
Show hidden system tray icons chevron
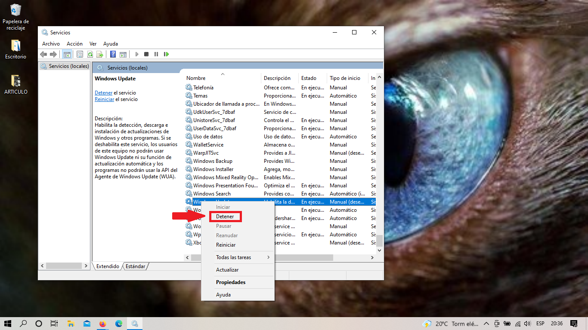[x=486, y=324]
